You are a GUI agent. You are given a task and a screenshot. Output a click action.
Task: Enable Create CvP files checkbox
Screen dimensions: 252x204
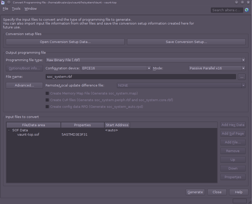47,100
